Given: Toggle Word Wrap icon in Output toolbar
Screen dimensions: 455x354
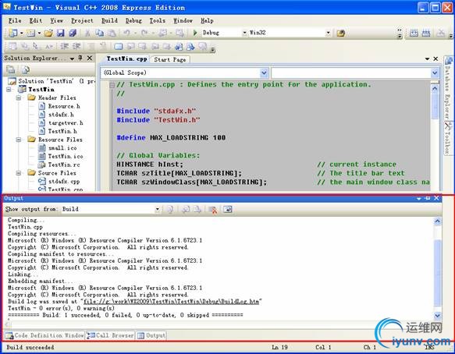Looking at the screenshot, I should click(x=228, y=209).
